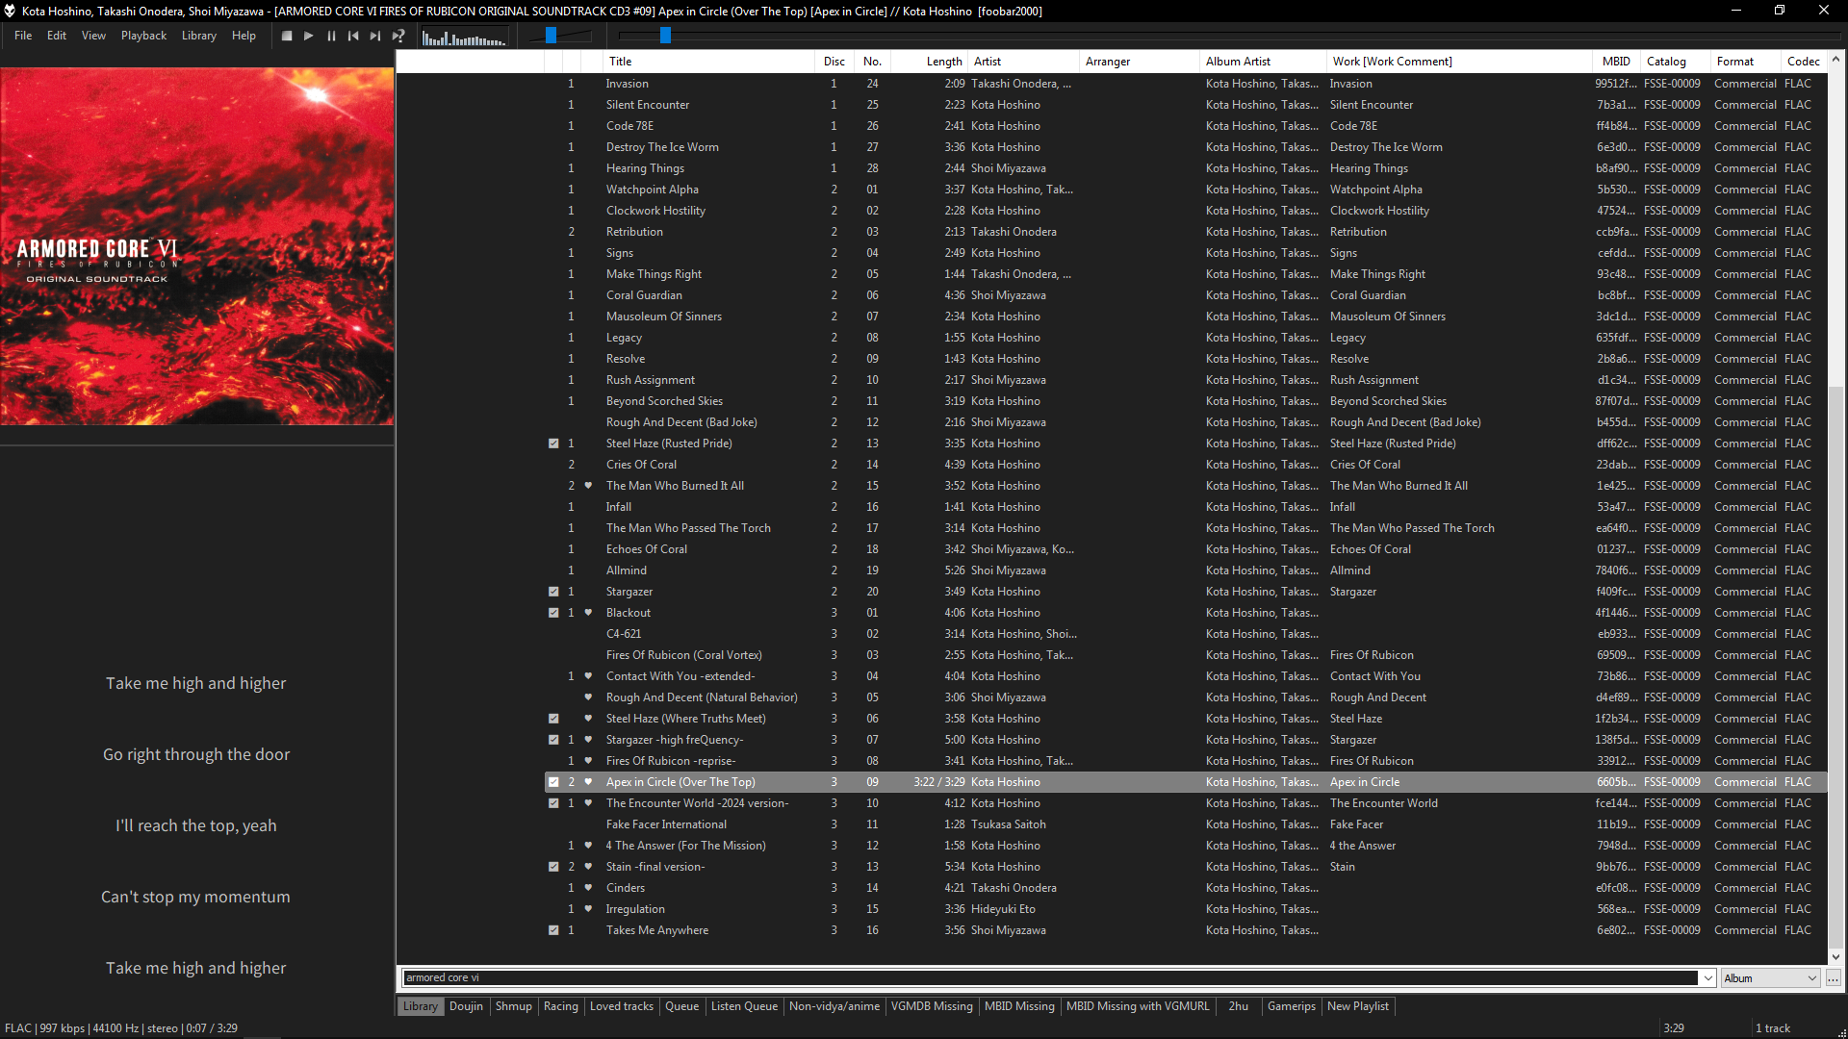Open the search history dropdown arrow
The image size is (1848, 1039).
coord(1708,978)
